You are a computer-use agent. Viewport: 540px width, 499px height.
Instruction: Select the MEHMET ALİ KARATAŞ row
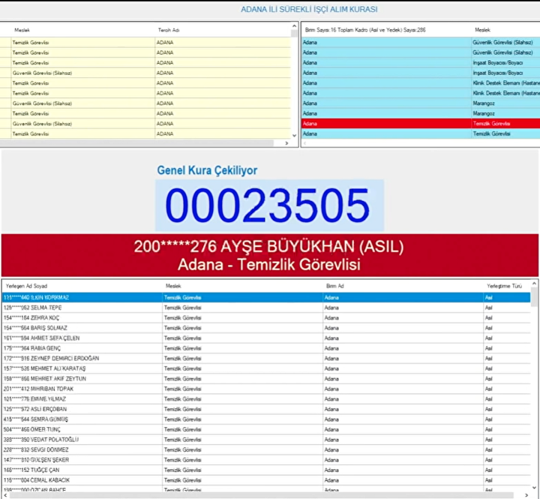point(266,368)
